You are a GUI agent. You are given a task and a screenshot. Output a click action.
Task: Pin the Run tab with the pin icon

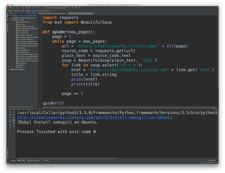[10, 125]
